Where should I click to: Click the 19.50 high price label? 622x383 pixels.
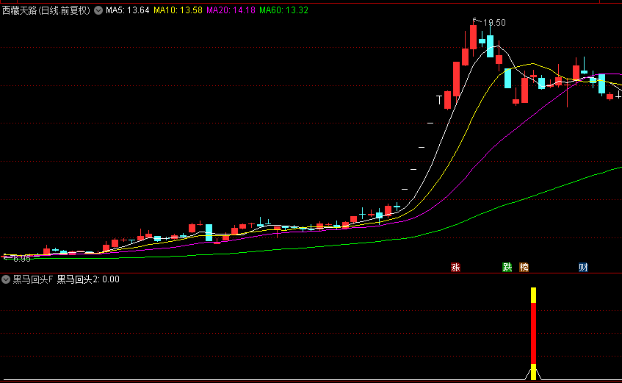(494, 23)
